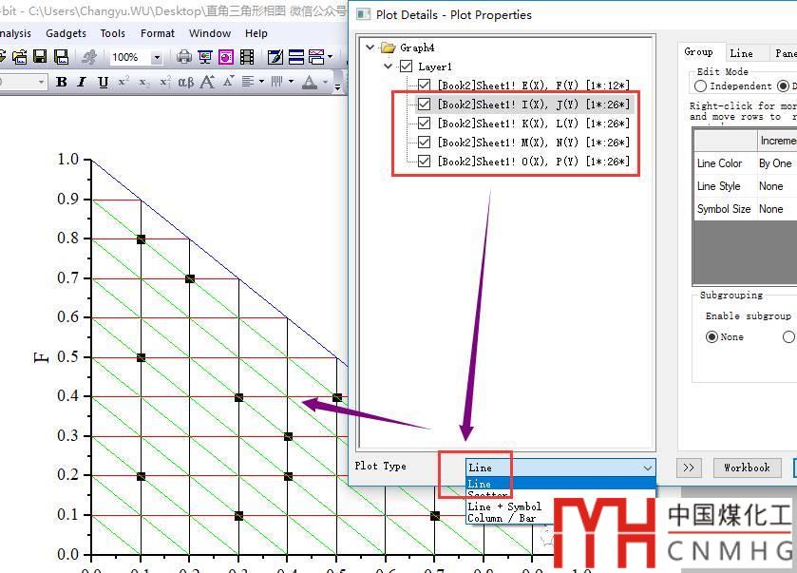797x573 pixels.
Task: Uncheck the Layer1 checkbox
Action: (407, 67)
